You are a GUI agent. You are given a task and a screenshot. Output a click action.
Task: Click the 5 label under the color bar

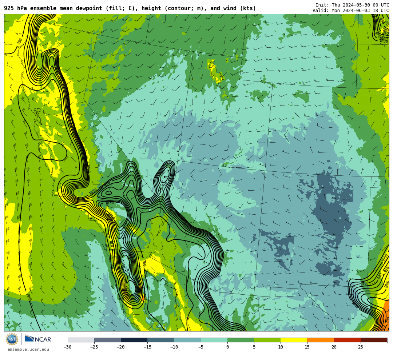pos(254,347)
